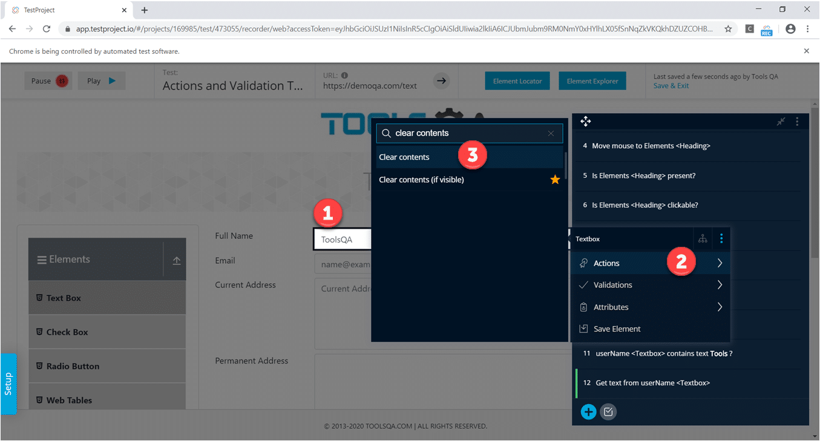Click the Full Name text field

point(343,239)
